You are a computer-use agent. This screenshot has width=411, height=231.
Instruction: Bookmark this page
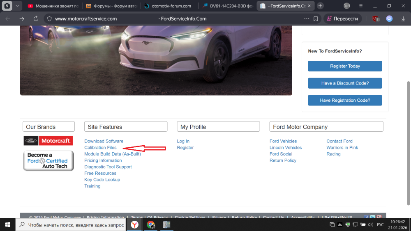(316, 18)
